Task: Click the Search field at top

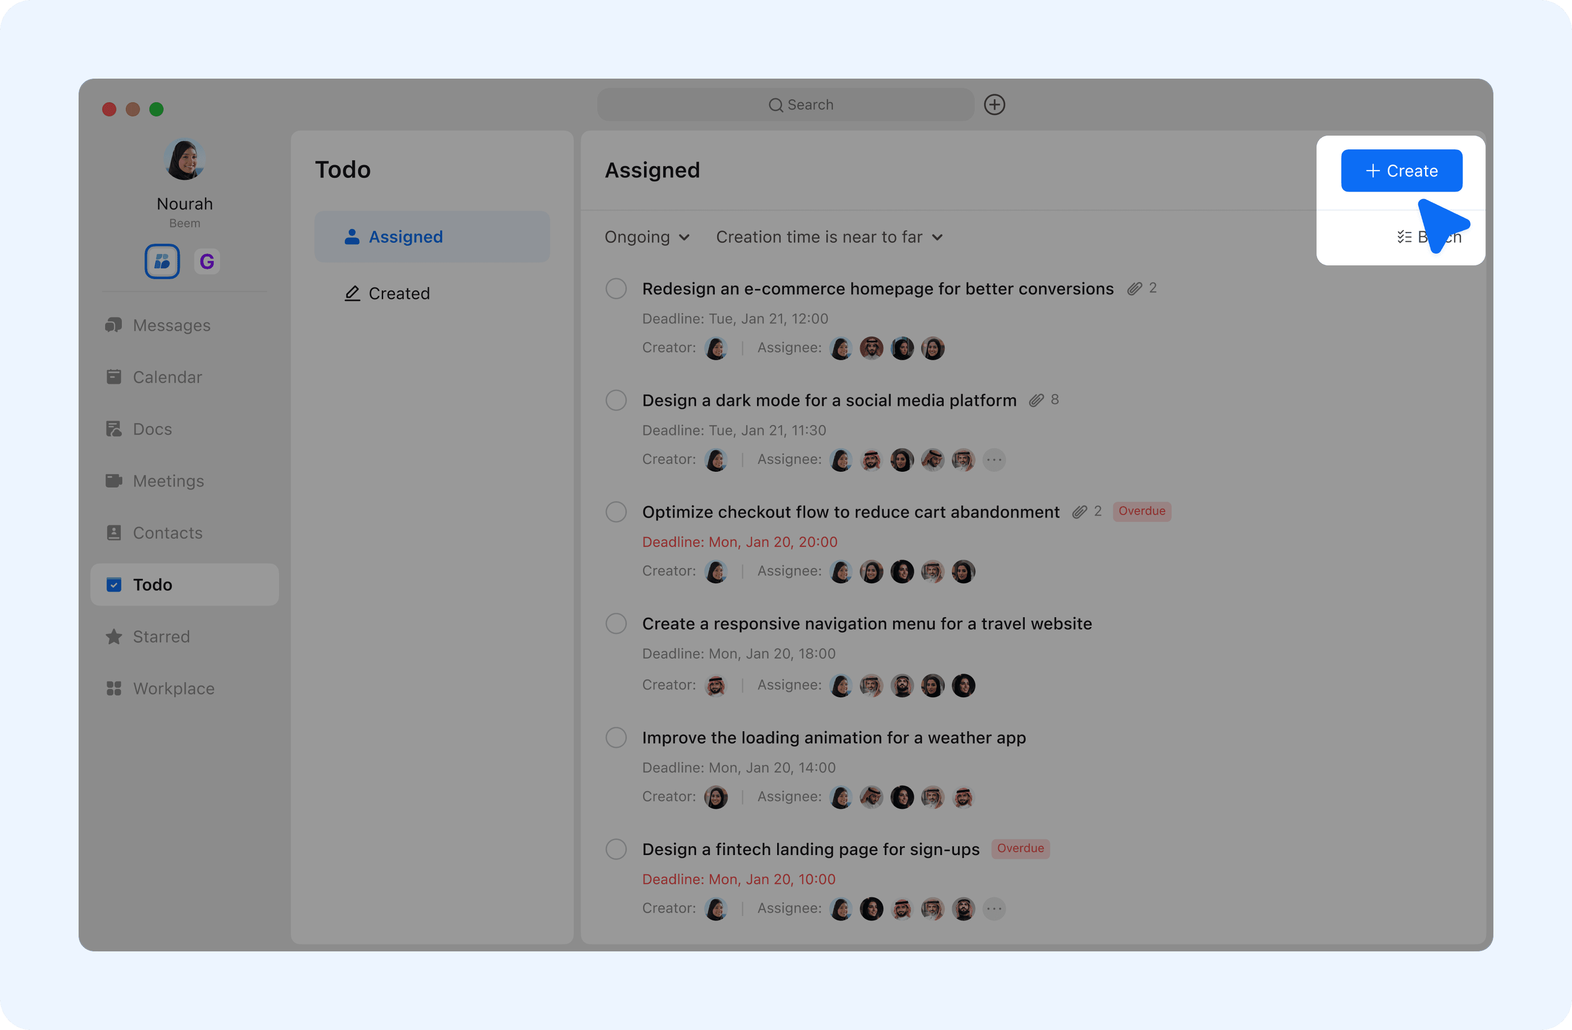Action: [x=786, y=104]
